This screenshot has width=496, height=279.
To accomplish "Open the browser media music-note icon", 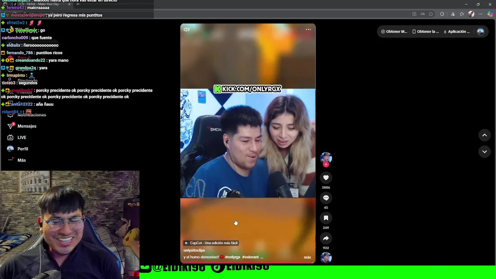I will click(453, 14).
